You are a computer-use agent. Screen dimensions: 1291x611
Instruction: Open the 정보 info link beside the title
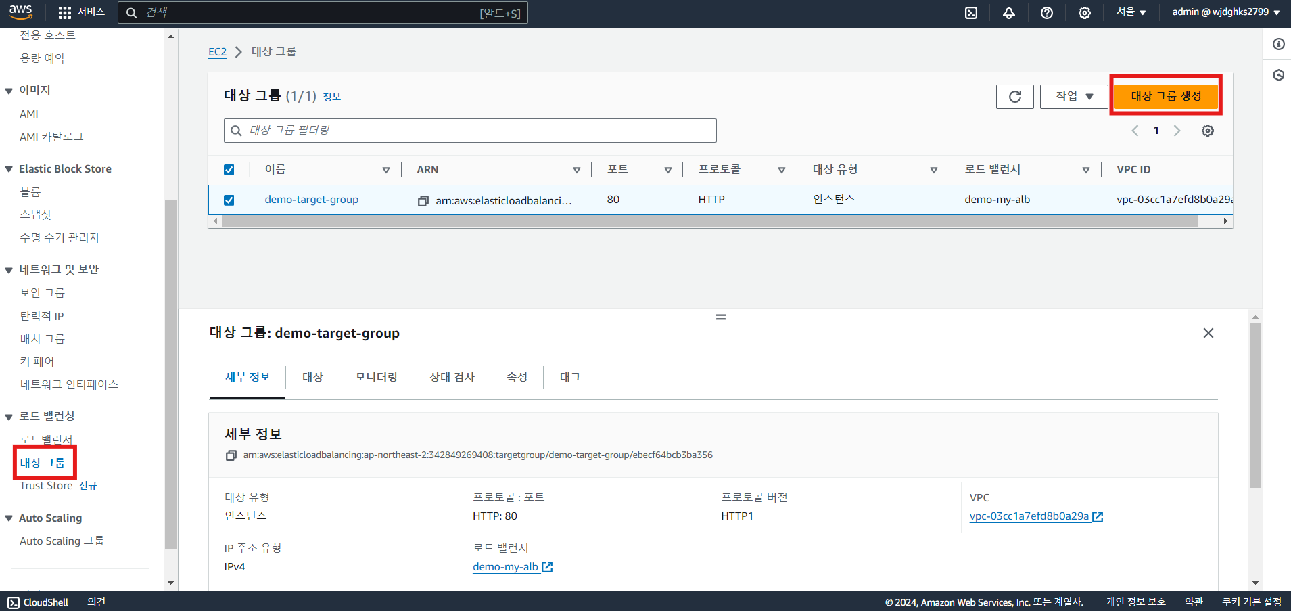[x=332, y=97]
